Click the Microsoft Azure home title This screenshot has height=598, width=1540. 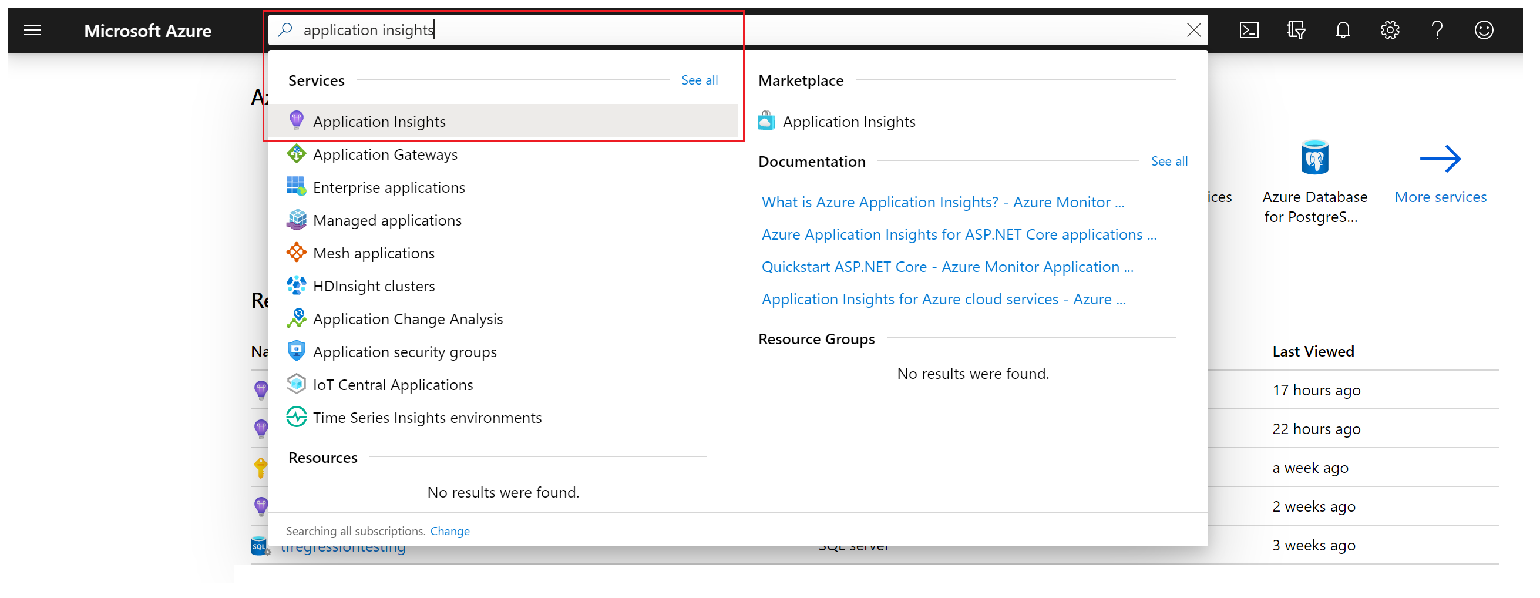(x=147, y=31)
